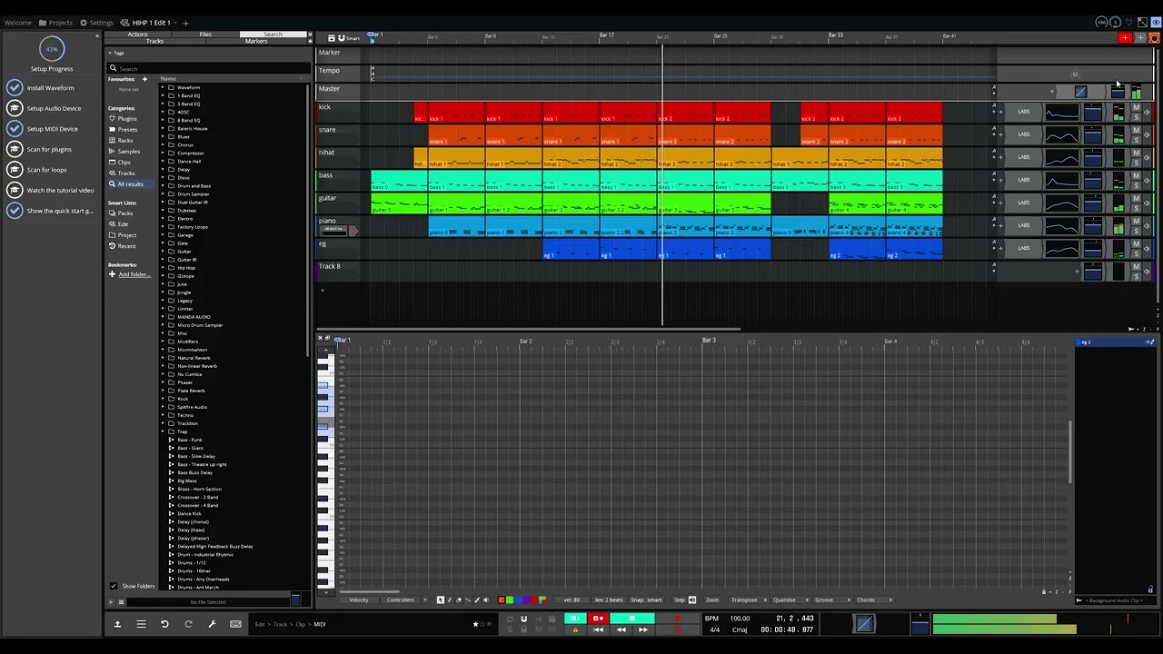Open the wrench tools icon
The image size is (1163, 654).
(x=212, y=624)
